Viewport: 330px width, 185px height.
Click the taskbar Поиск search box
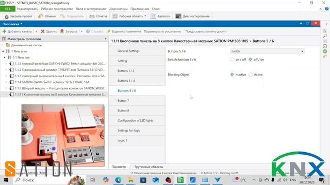tap(49, 180)
